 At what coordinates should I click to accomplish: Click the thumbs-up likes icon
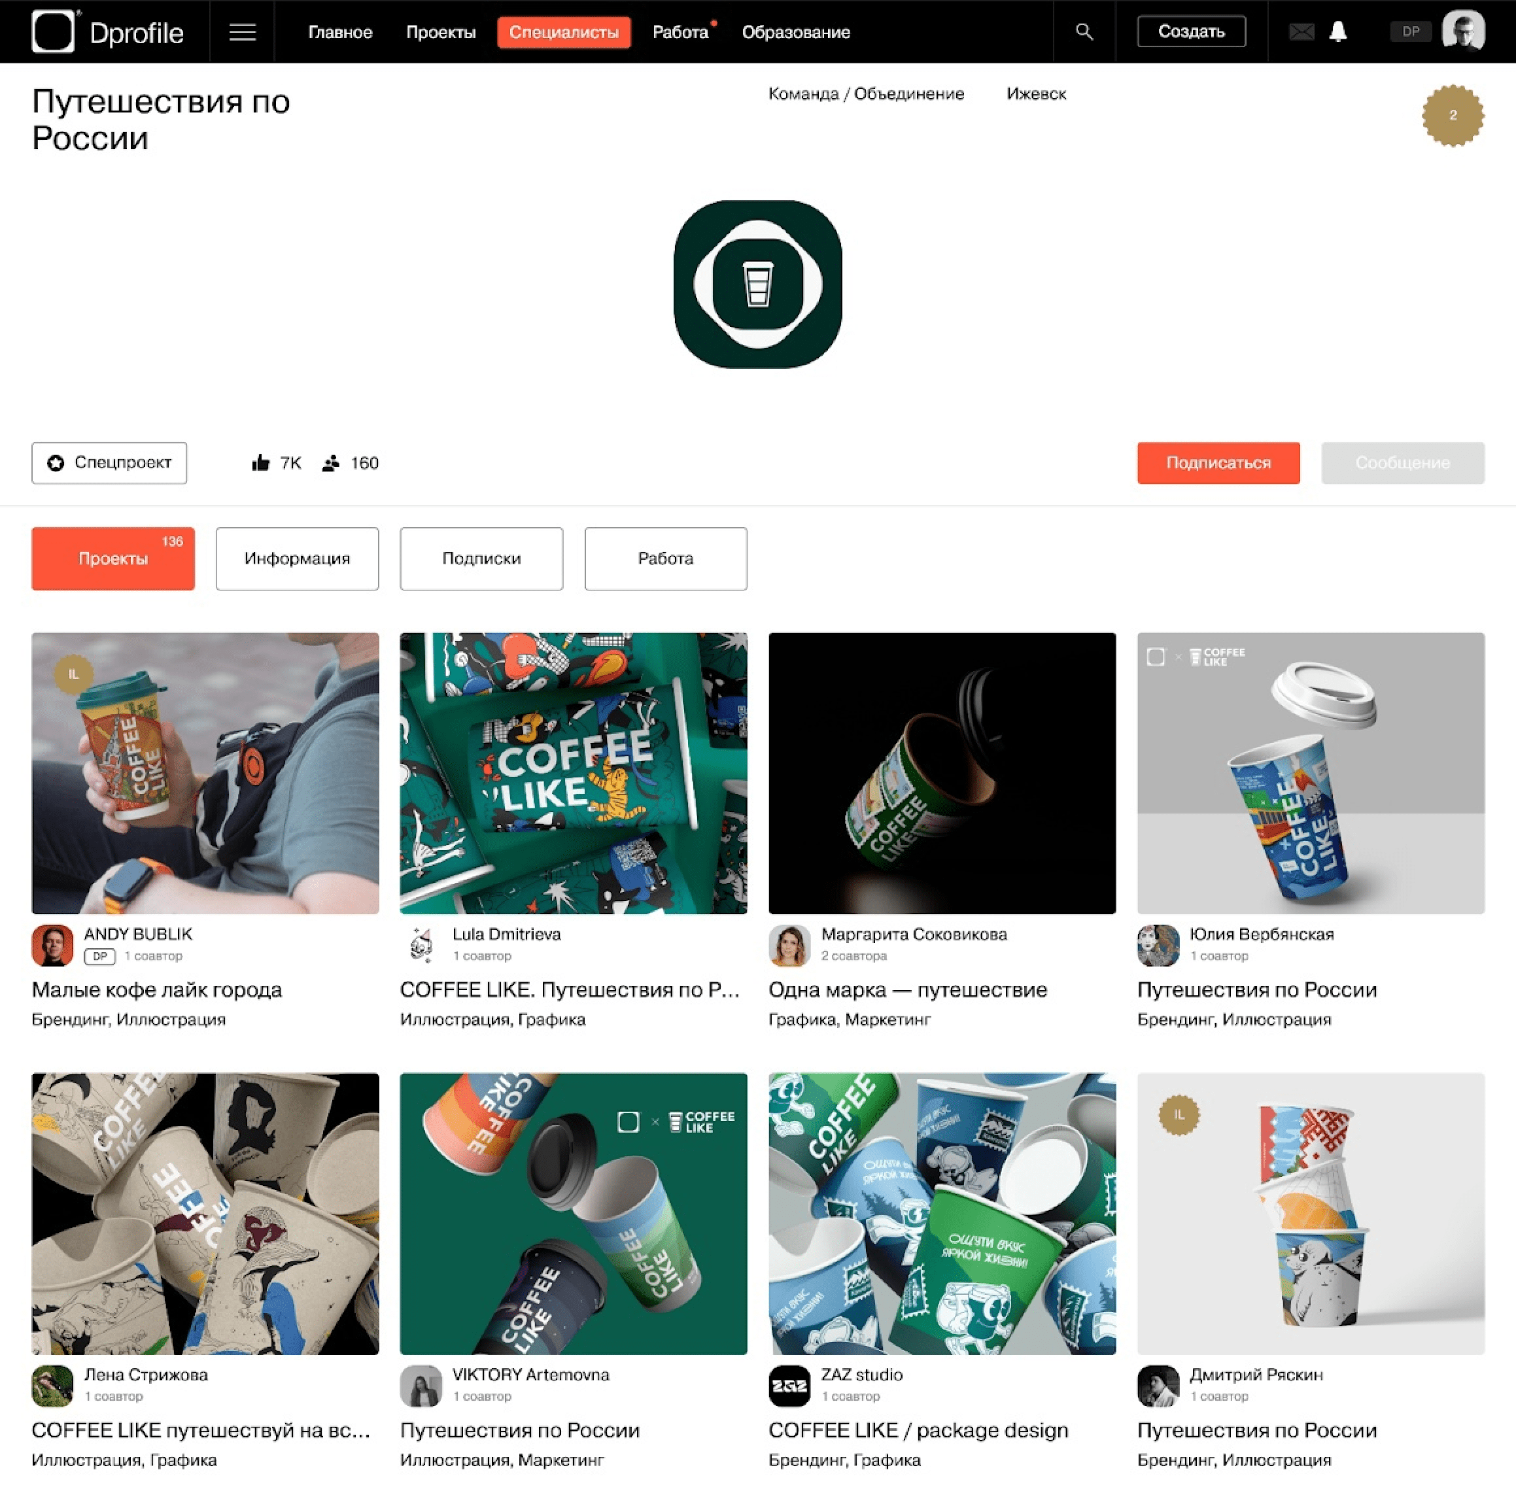point(261,463)
